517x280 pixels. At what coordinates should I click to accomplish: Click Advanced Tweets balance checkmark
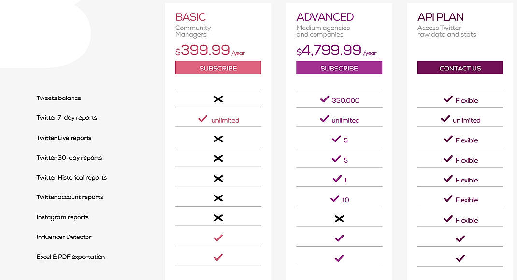325,99
